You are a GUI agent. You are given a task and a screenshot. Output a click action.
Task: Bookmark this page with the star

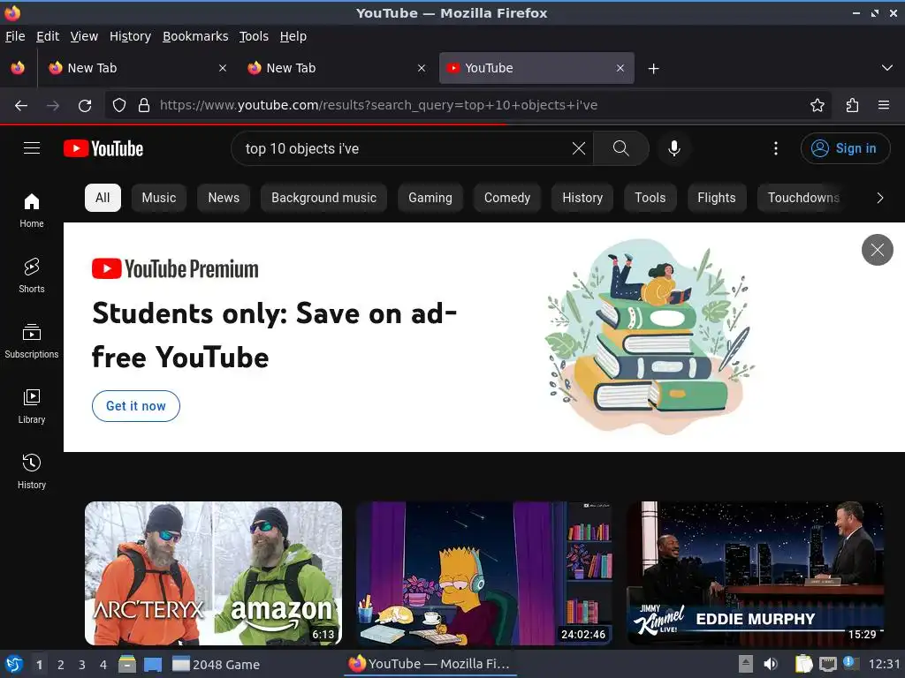point(818,106)
